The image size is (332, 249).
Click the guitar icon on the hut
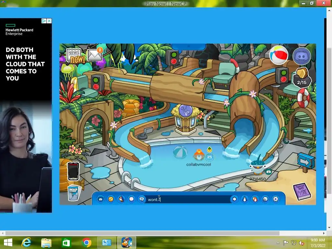pyautogui.click(x=185, y=111)
